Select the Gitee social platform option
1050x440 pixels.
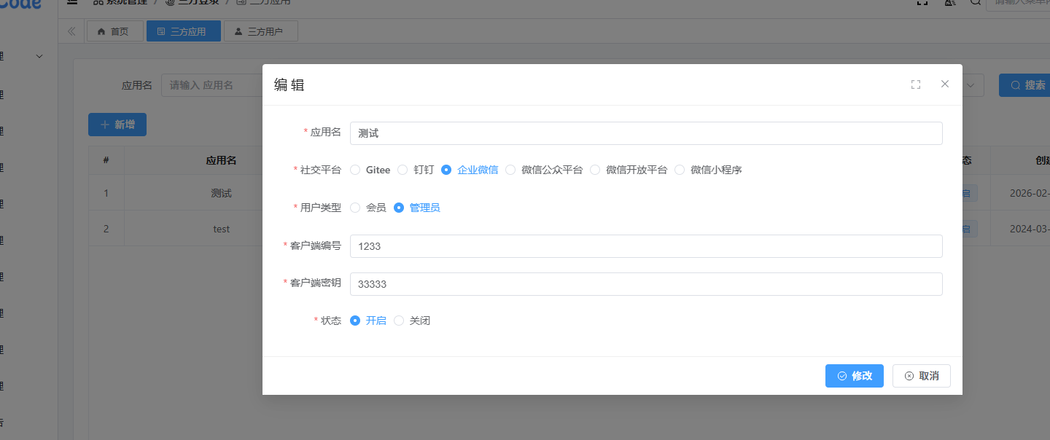click(x=356, y=170)
